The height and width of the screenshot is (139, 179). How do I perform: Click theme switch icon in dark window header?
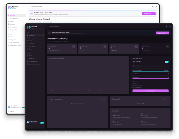pyautogui.click(x=170, y=26)
